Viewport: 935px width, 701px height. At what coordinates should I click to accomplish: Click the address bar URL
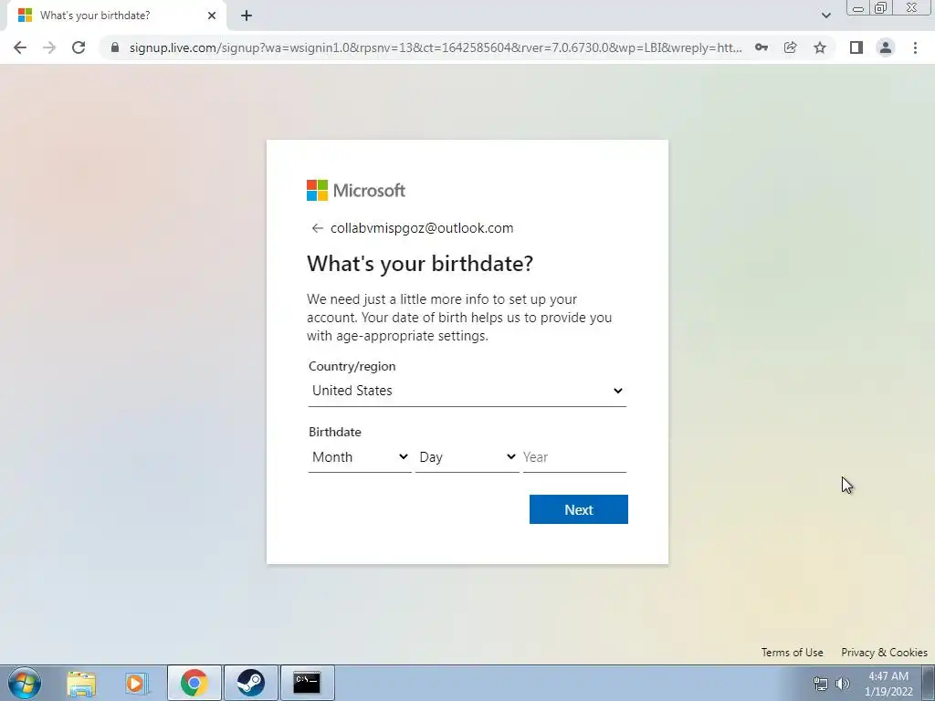coord(436,47)
